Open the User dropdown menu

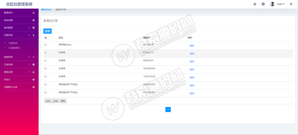coord(281,4)
